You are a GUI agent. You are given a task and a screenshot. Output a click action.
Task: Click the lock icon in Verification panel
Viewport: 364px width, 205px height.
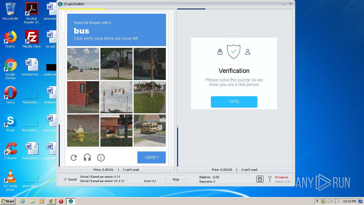[220, 52]
